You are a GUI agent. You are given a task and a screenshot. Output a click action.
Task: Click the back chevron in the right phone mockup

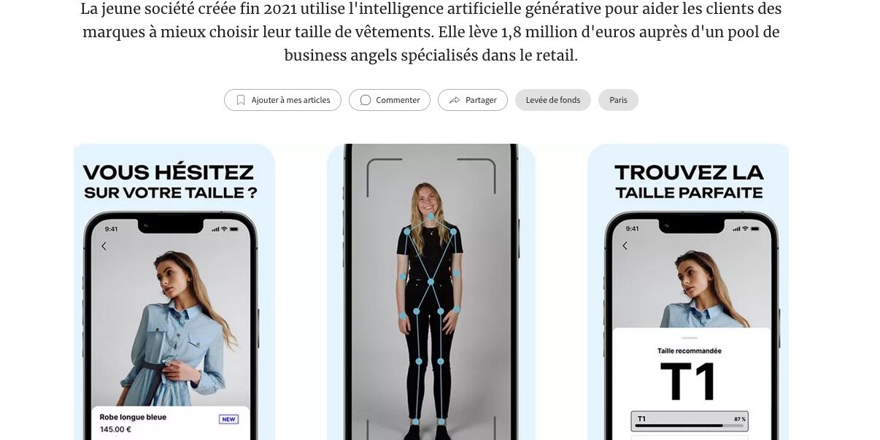[x=625, y=246]
